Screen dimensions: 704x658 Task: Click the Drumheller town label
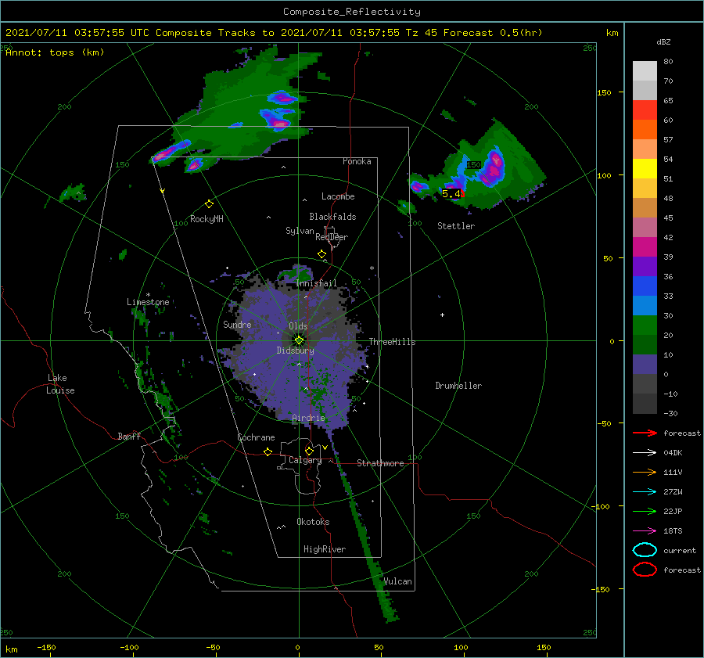pos(458,386)
